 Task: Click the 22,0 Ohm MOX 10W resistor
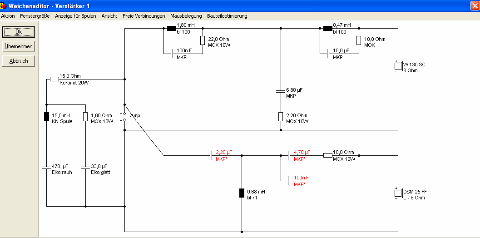click(x=203, y=40)
